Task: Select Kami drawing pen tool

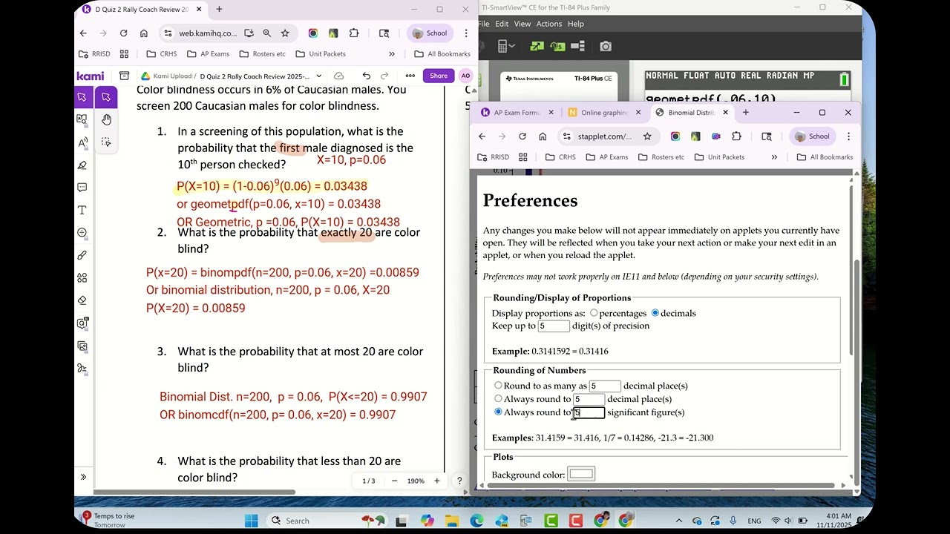Action: click(82, 255)
